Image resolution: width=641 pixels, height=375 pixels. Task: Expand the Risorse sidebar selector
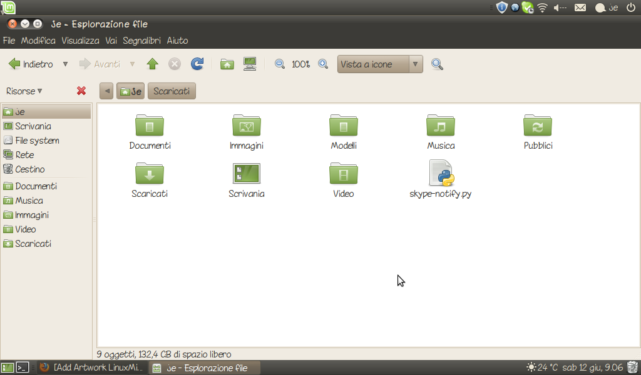click(x=24, y=91)
